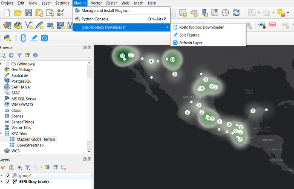294x189 pixels.
Task: Collapse All in Browser panel
Action: tap(28, 55)
